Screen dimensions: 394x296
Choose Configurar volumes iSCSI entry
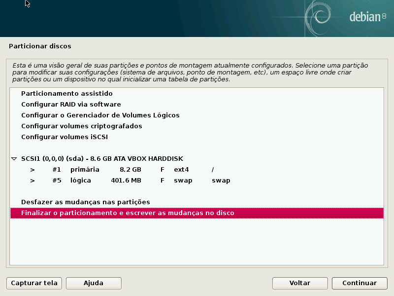(x=64, y=137)
